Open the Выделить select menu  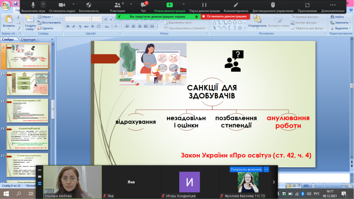[x=340, y=28]
